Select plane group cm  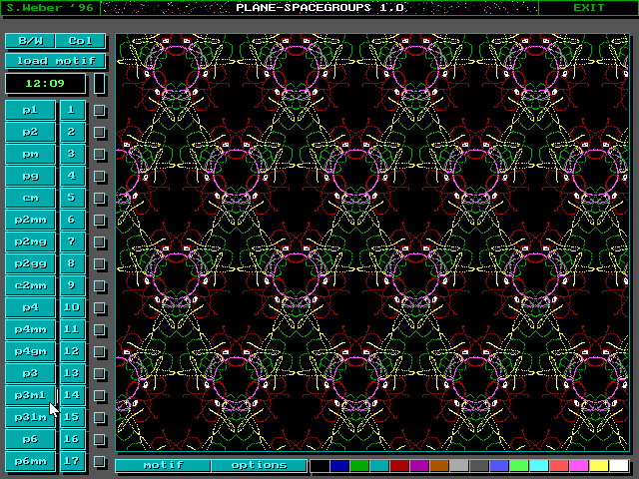pos(30,198)
